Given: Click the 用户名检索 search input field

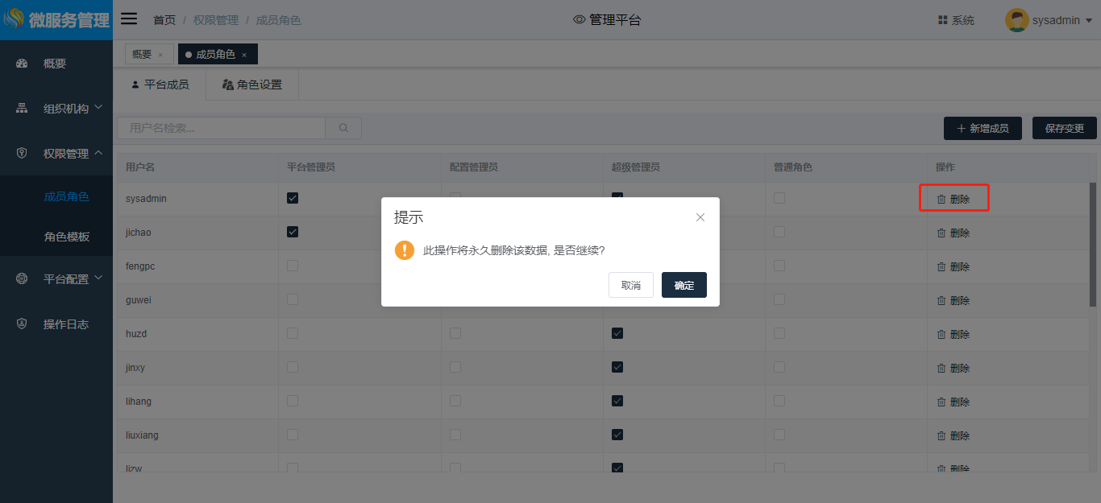Looking at the screenshot, I should click(222, 128).
